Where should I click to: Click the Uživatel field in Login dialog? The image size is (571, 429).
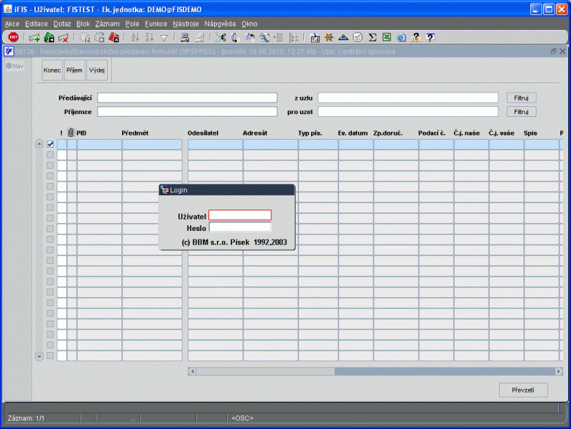(240, 215)
